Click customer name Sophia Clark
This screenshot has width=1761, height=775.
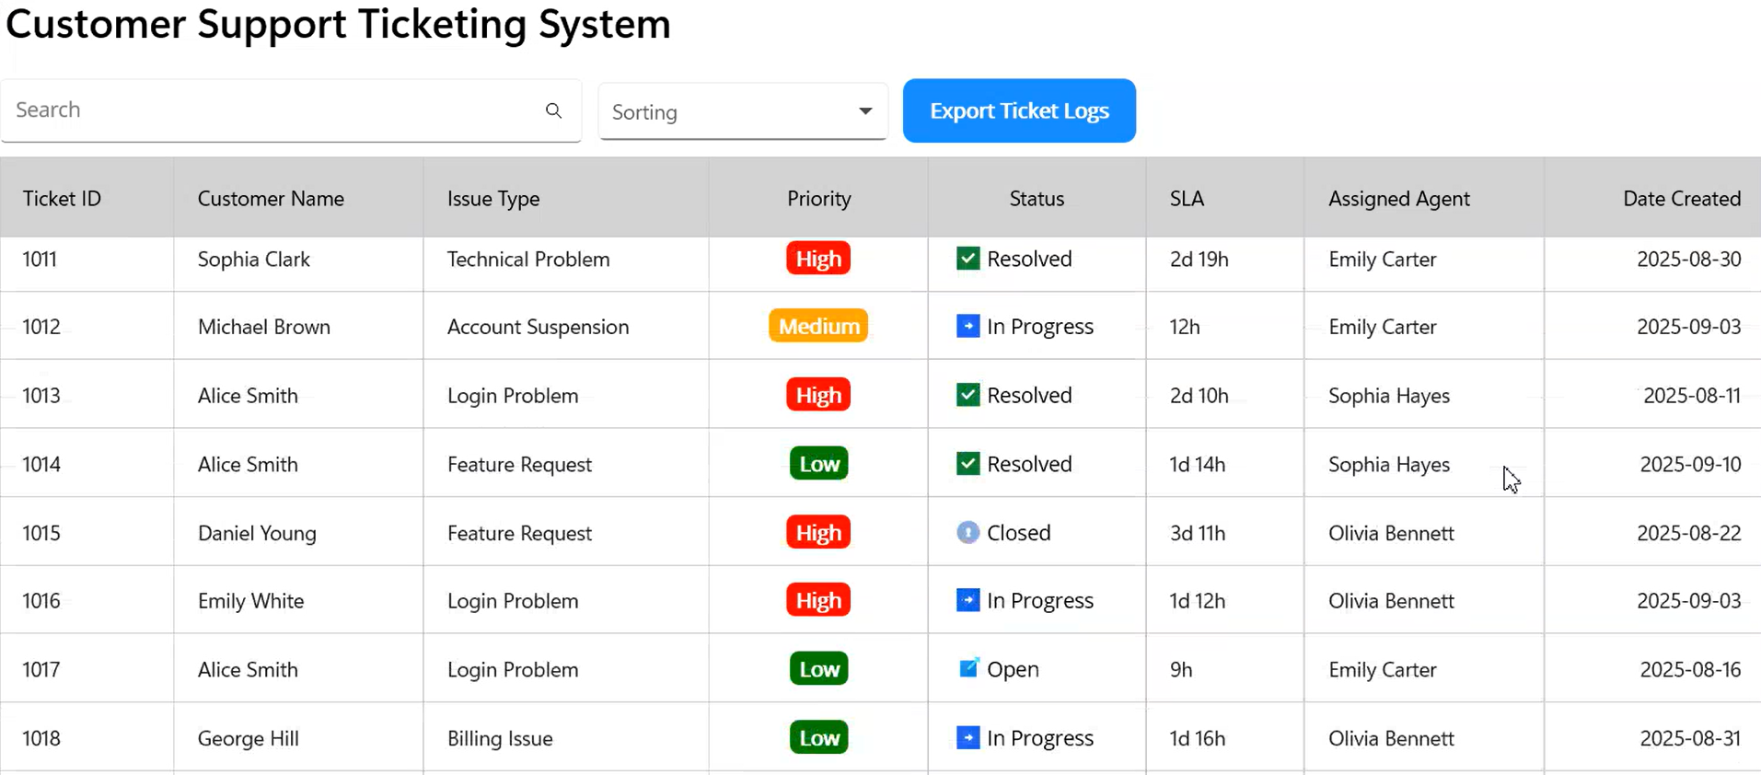click(x=253, y=259)
